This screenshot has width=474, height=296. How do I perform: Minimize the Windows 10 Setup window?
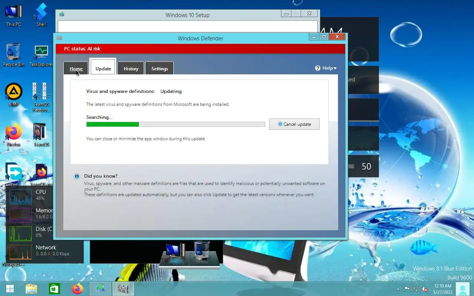coord(286,14)
